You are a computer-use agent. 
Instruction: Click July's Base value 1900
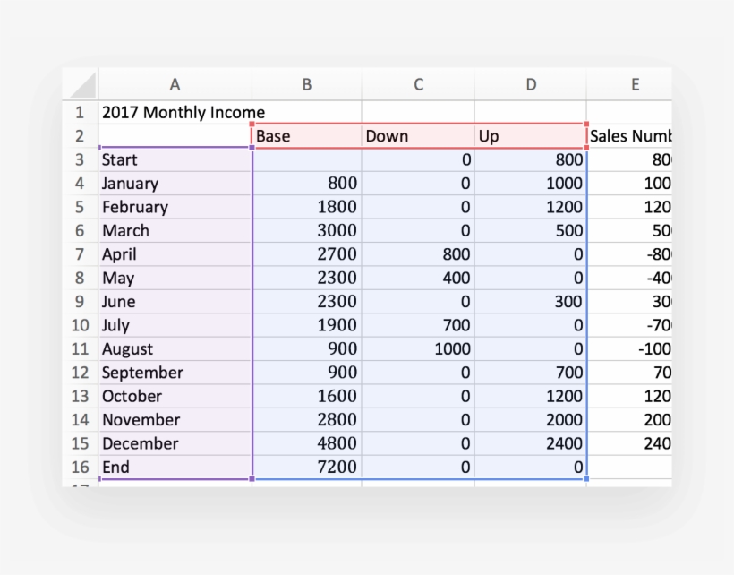pos(307,325)
